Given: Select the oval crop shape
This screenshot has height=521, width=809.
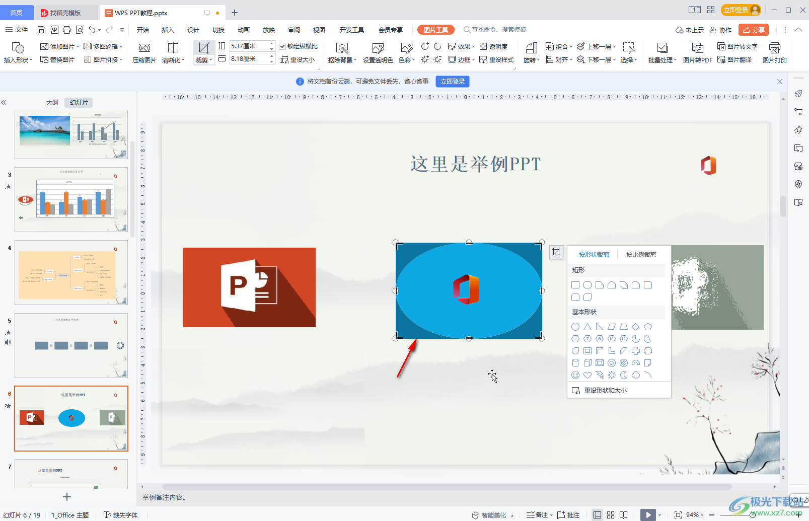Looking at the screenshot, I should [575, 327].
